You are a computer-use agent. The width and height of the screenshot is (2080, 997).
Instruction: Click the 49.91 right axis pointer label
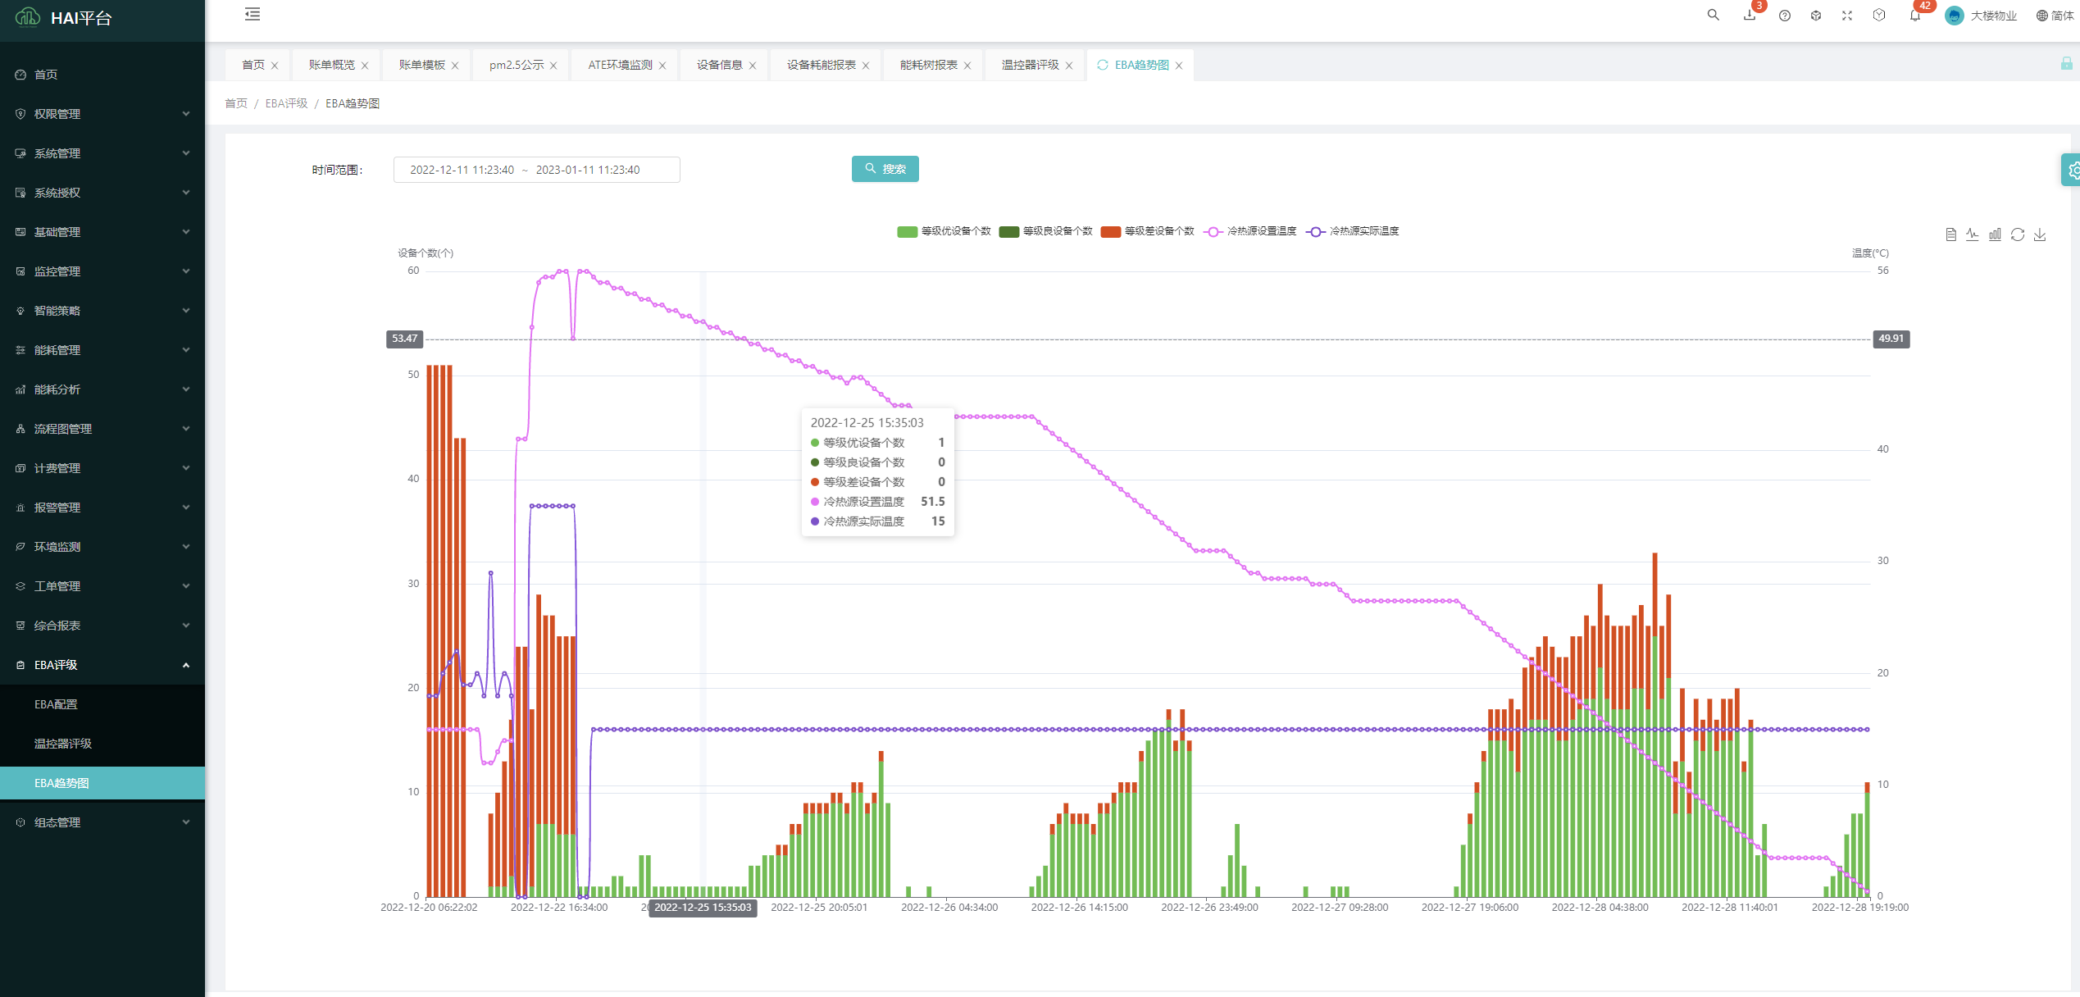coord(1891,339)
